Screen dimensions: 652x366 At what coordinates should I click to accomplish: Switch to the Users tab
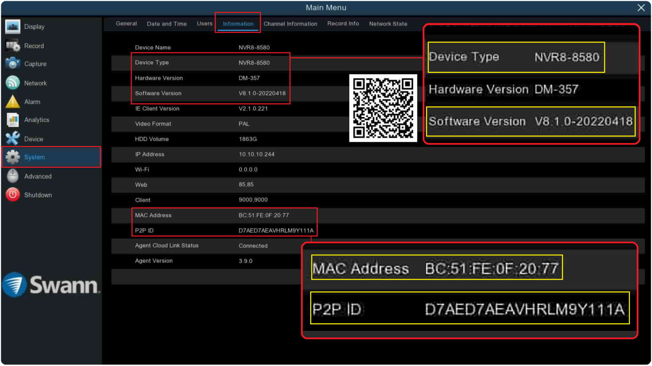click(x=205, y=24)
